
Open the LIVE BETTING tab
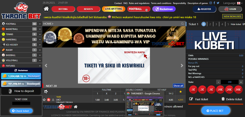pyautogui.click(x=114, y=9)
